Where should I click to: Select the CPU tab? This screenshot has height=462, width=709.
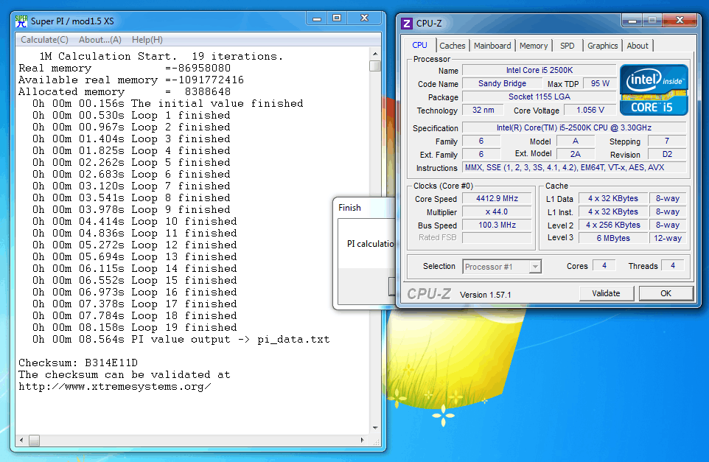point(419,45)
